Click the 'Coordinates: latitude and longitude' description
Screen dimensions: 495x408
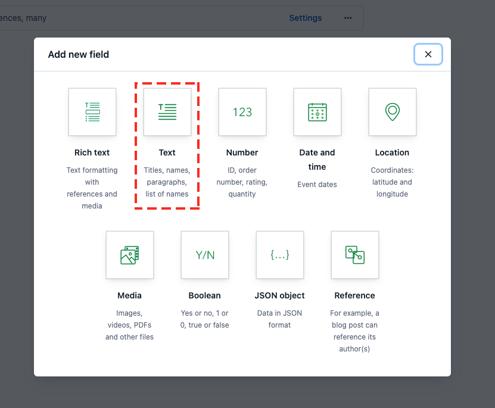click(x=392, y=182)
